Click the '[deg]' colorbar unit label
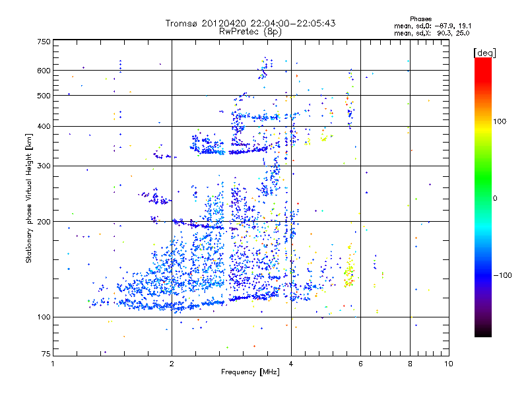528x396 pixels. (485, 53)
